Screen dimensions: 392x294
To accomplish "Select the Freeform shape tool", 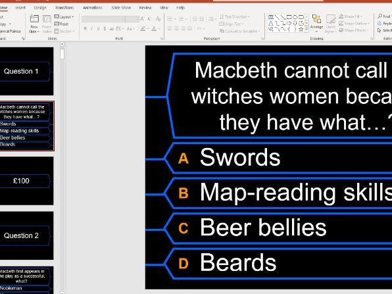I will pos(301,23).
